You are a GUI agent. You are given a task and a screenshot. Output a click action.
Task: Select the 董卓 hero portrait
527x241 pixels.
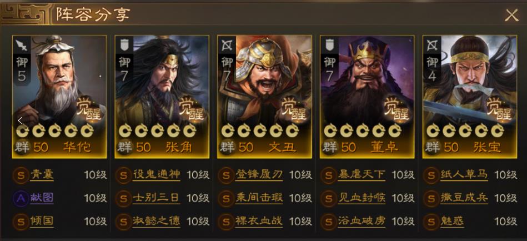(367, 97)
